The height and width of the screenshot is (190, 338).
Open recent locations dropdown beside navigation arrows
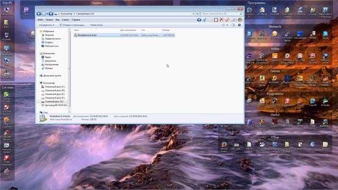[47, 14]
